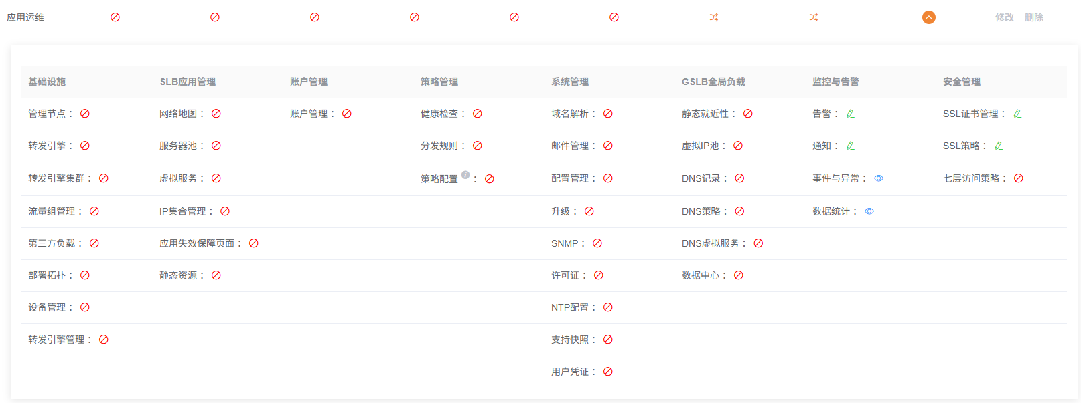Click forbidden icon next to 转发引擎：
Screen dimensions: 1081x403
85,146
